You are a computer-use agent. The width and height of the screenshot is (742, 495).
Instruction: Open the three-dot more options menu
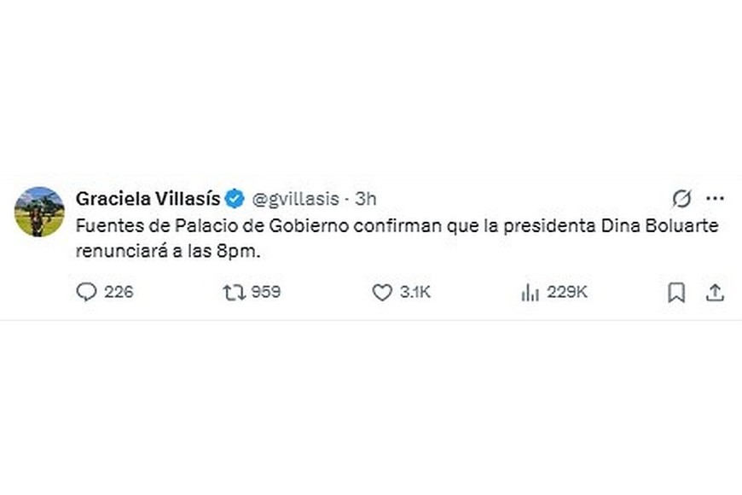(x=716, y=197)
